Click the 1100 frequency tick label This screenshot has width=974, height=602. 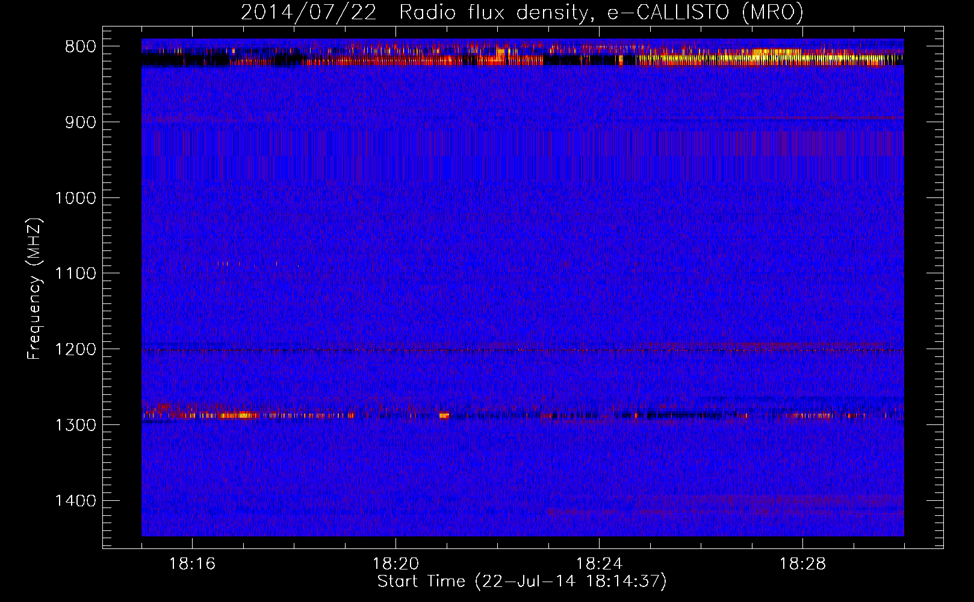pyautogui.click(x=75, y=274)
